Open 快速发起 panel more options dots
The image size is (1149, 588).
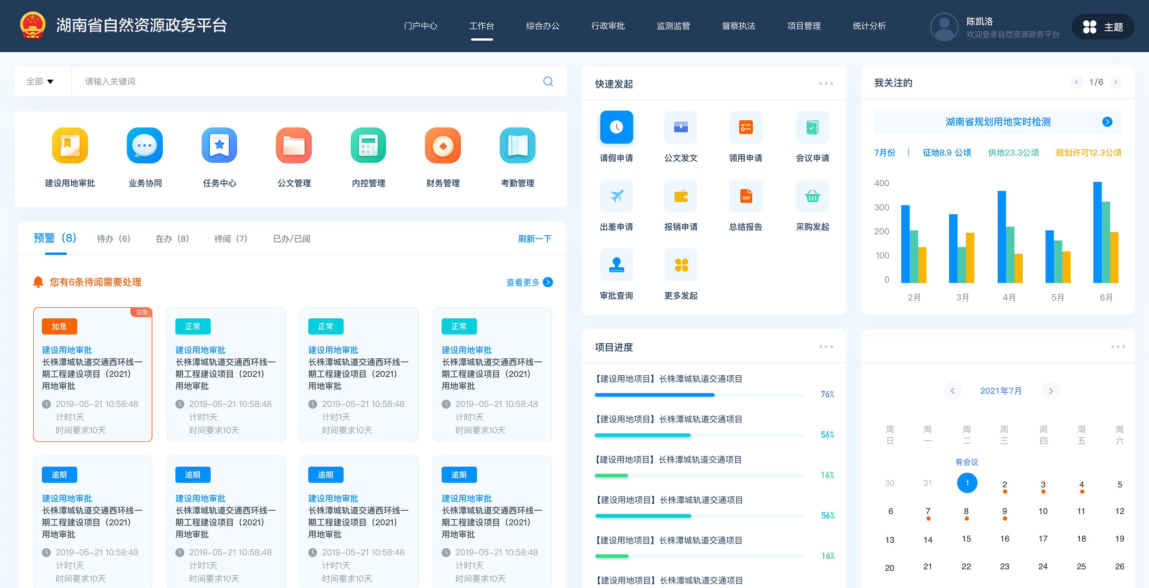pos(826,83)
